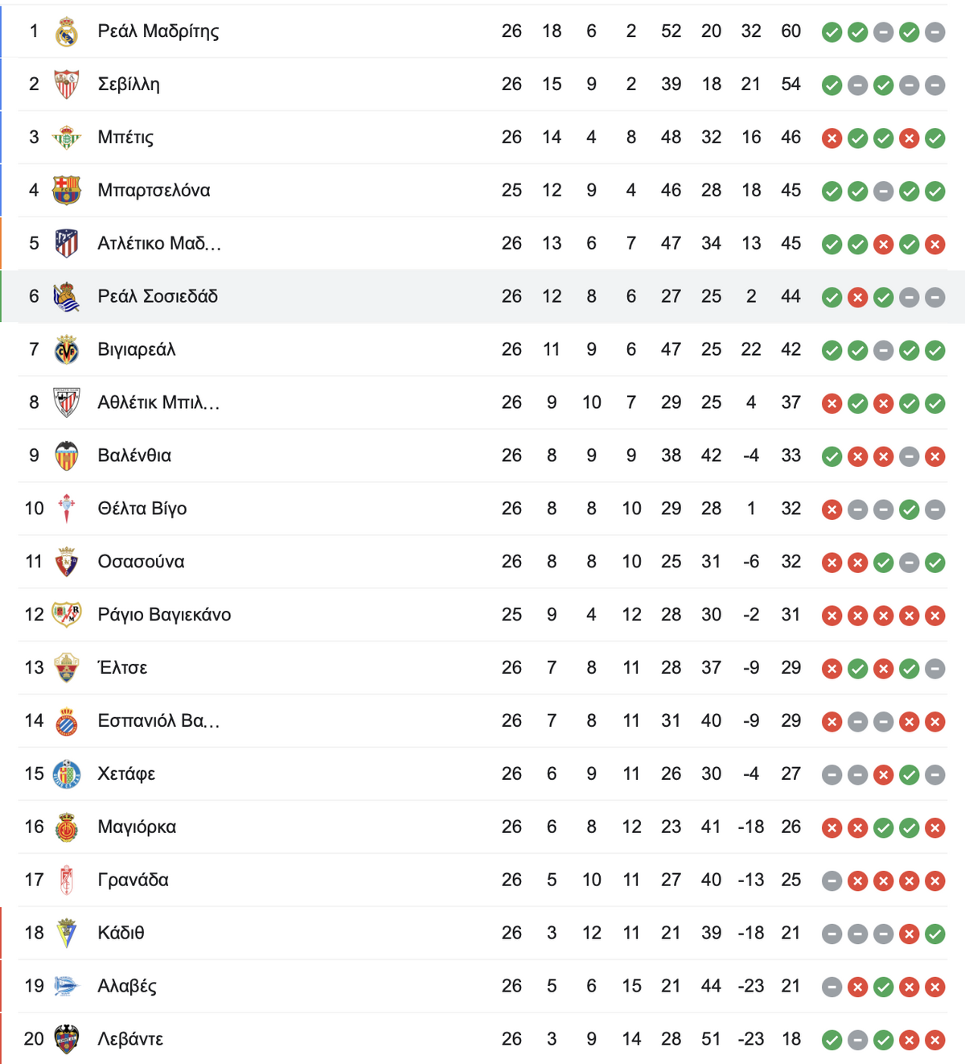Click Getafe's red loss form indicator
The image size is (965, 1064).
click(884, 775)
